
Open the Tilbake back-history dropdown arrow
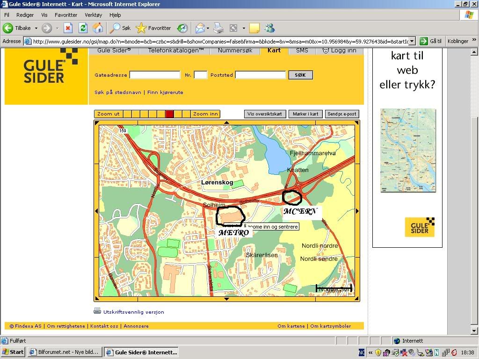tap(36, 29)
